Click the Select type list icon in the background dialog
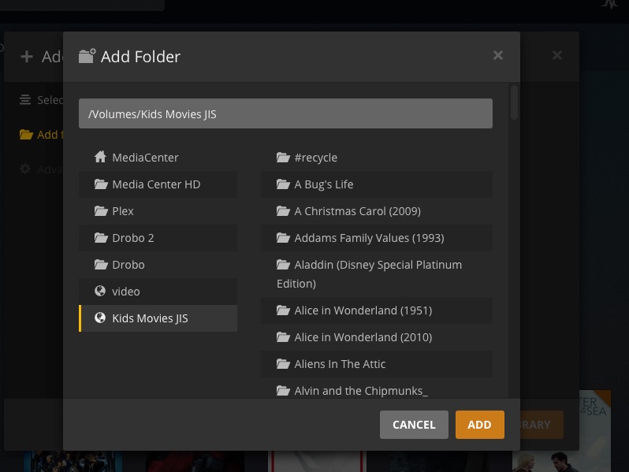 click(25, 99)
